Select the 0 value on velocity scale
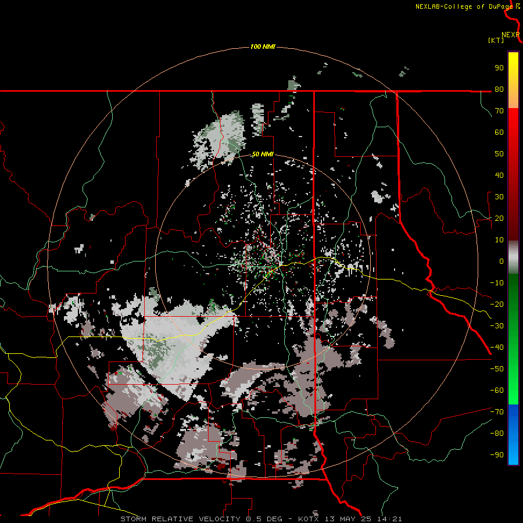The width and height of the screenshot is (523, 523). point(501,261)
